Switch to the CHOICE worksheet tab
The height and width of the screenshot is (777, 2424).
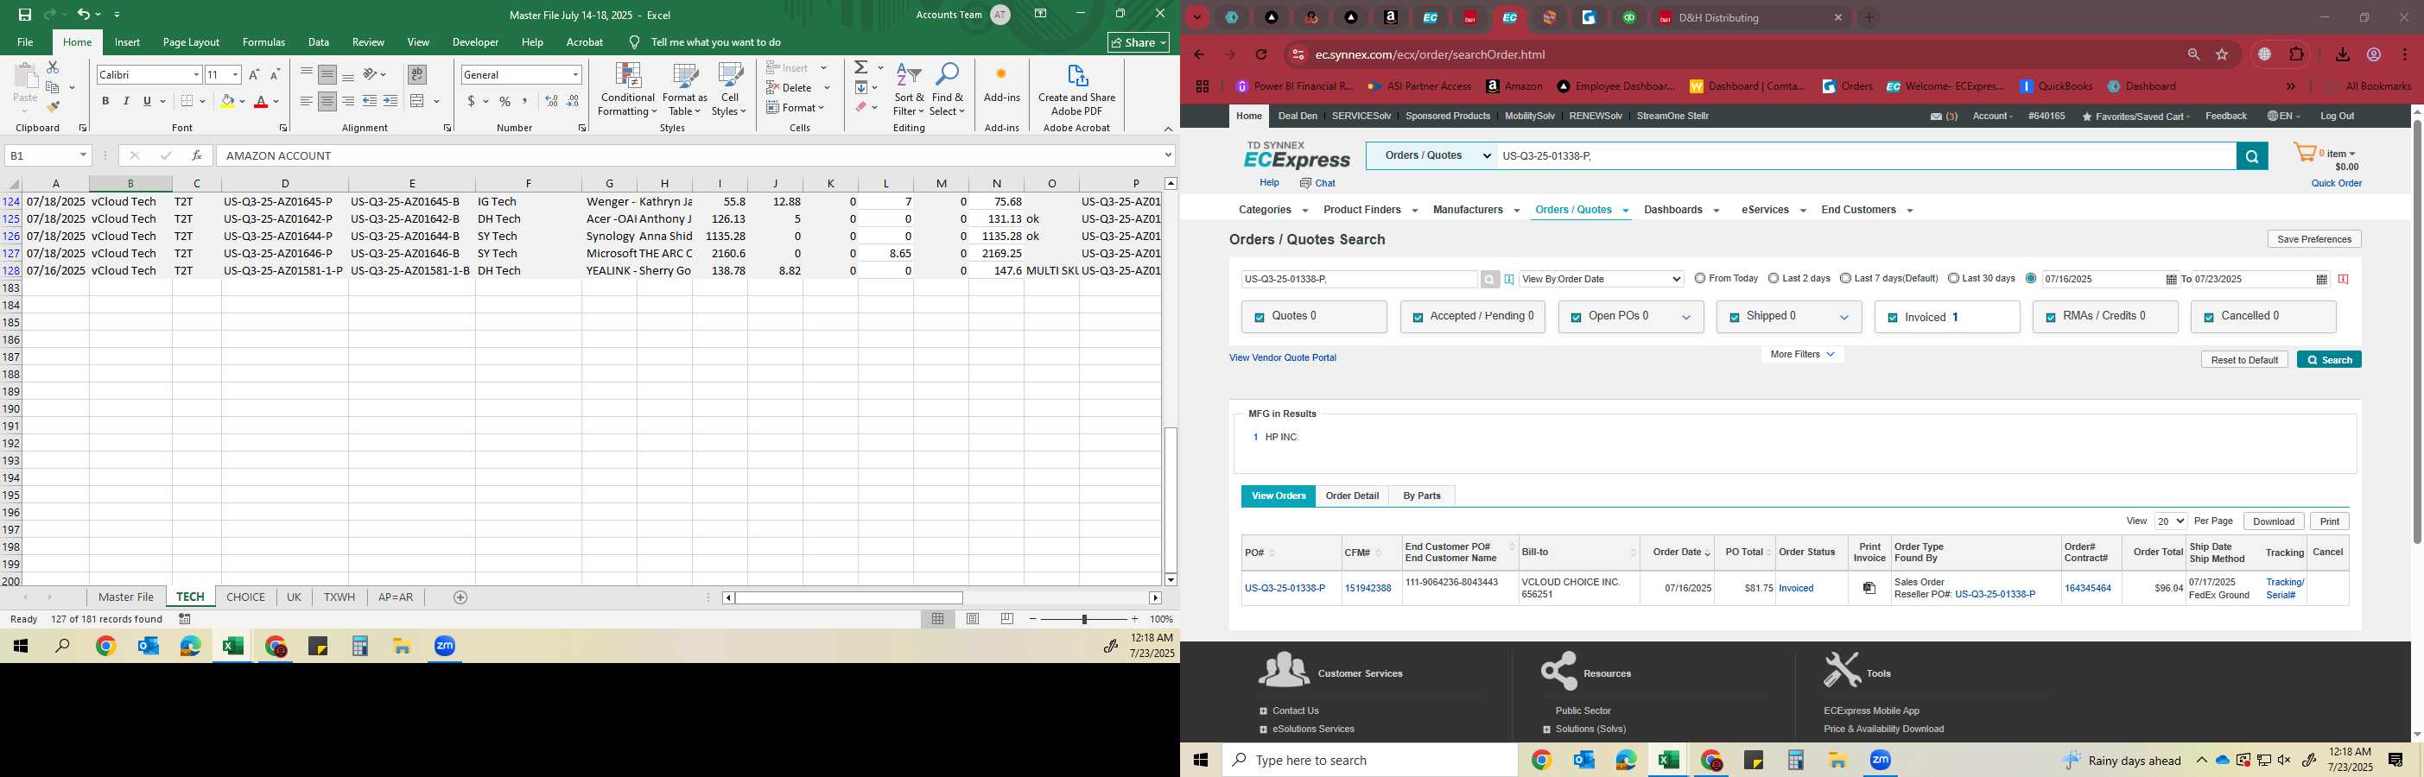tap(245, 597)
